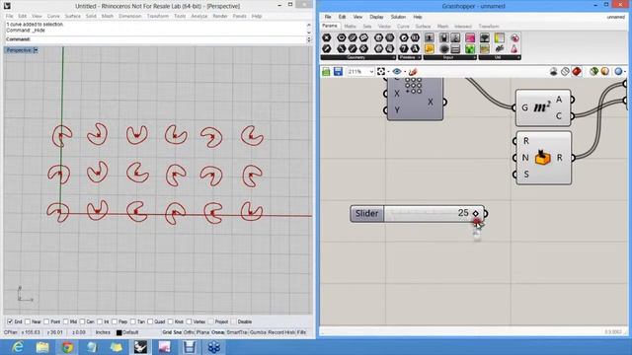The height and width of the screenshot is (355, 632).
Task: Open the Solution menu in Grasshopper
Action: pyautogui.click(x=398, y=17)
